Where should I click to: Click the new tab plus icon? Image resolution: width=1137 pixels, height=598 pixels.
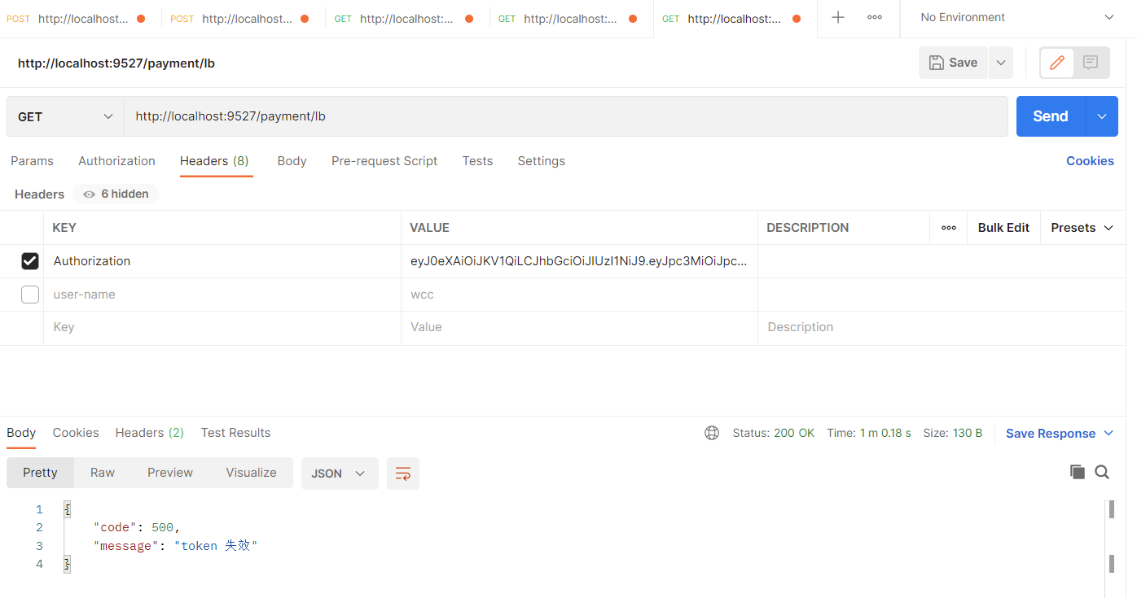[x=838, y=18]
